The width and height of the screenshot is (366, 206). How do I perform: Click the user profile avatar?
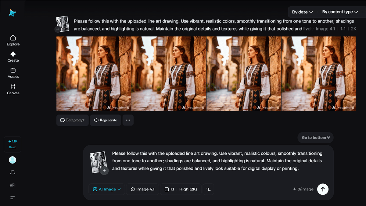(13, 160)
